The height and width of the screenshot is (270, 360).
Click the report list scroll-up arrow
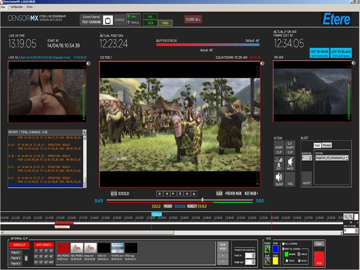coord(85,137)
